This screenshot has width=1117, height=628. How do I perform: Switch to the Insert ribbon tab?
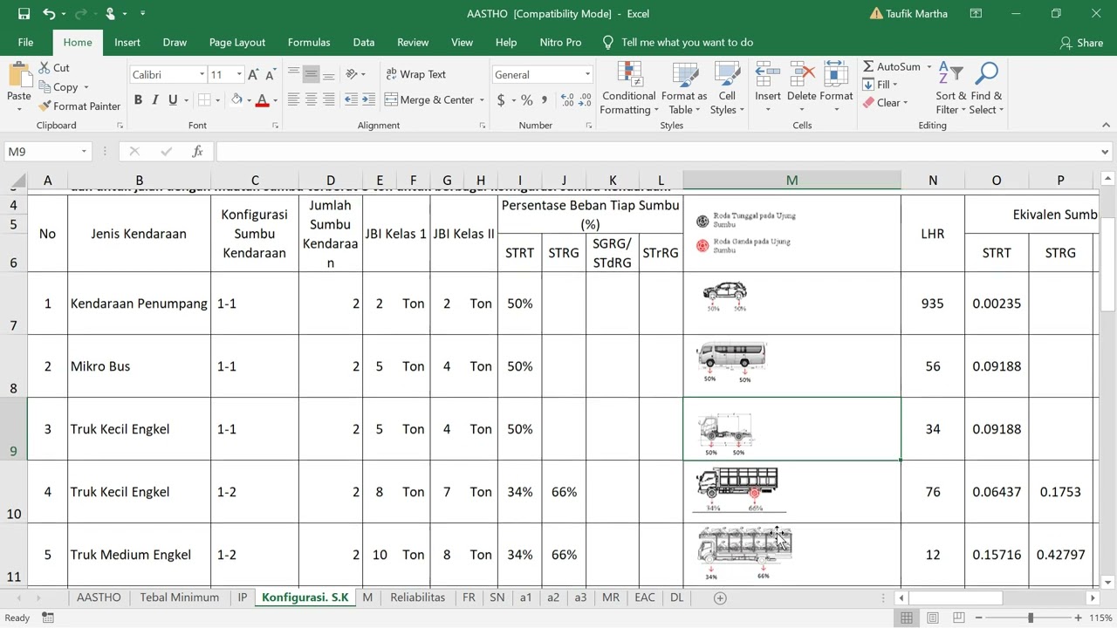point(127,42)
